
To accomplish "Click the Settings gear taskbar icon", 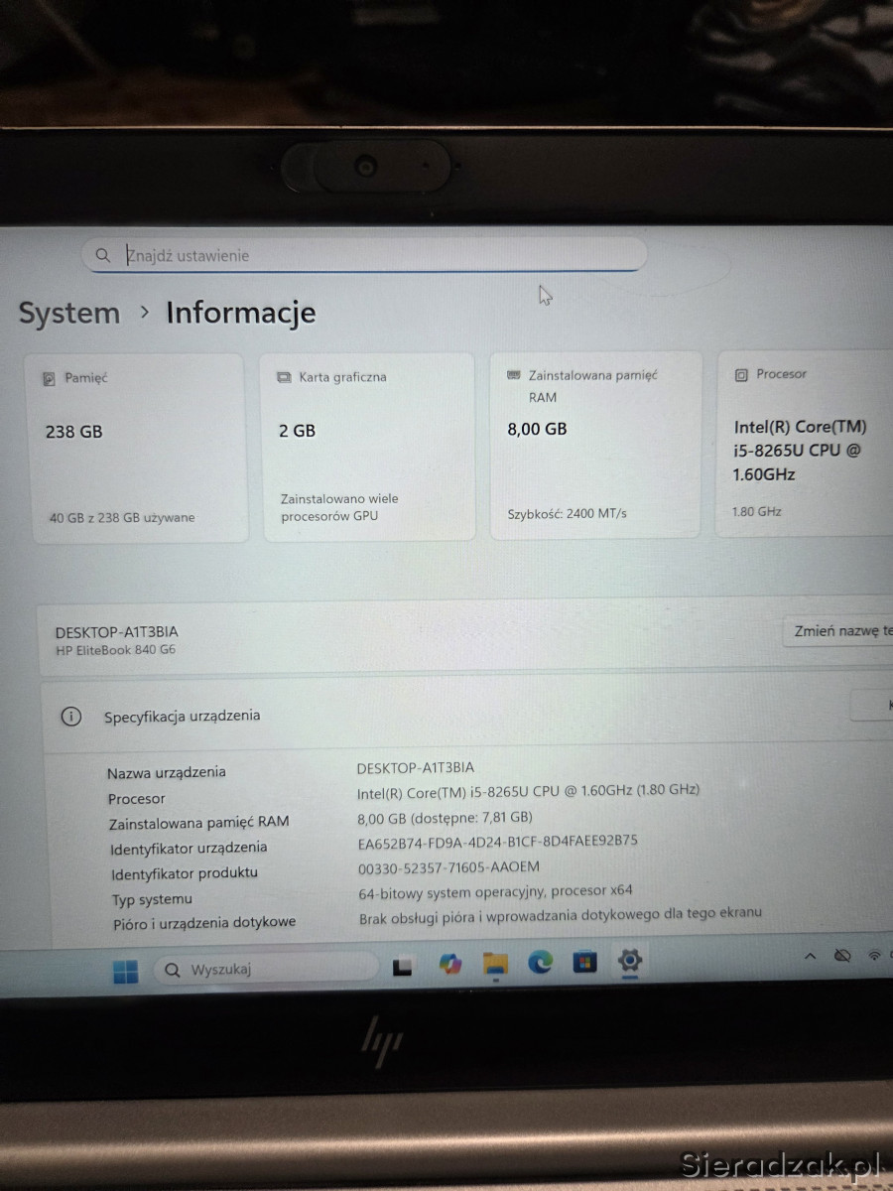I will 630,960.
